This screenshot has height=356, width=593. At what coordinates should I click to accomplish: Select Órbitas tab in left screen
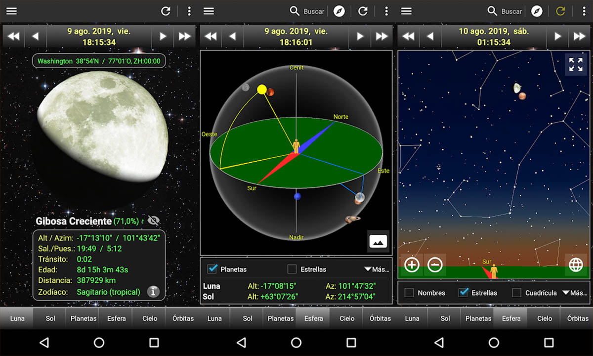pyautogui.click(x=183, y=318)
